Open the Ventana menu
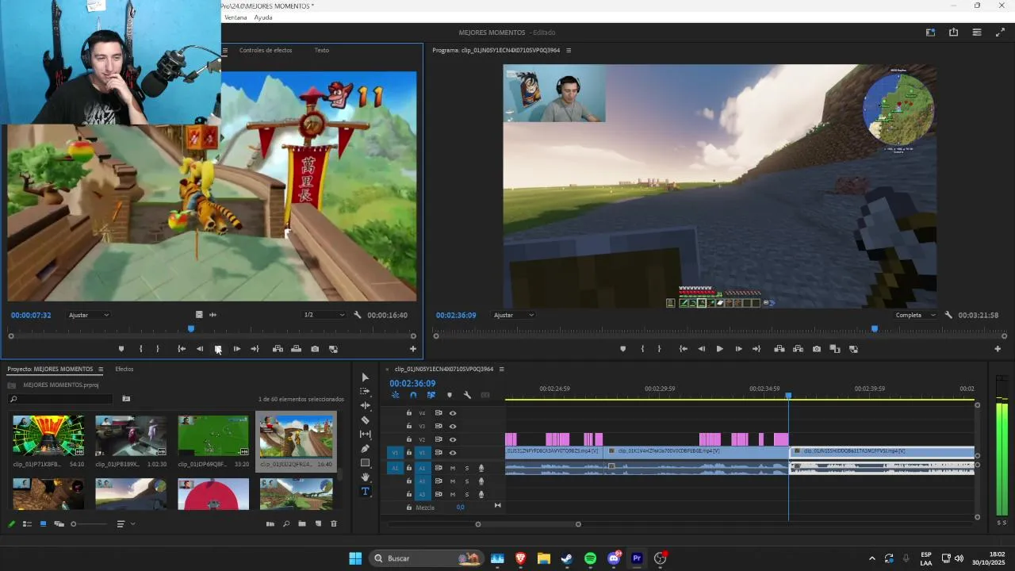The width and height of the screenshot is (1015, 571). tap(236, 17)
